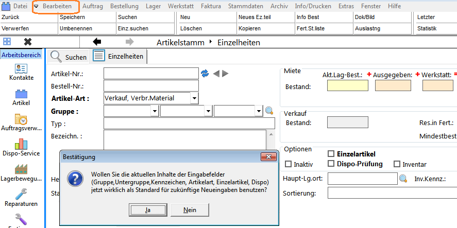Go to the previous article arrow
This screenshot has width=457, height=228.
click(216, 74)
